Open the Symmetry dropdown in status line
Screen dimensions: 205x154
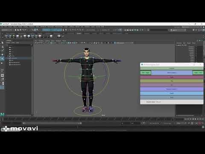click(105, 30)
